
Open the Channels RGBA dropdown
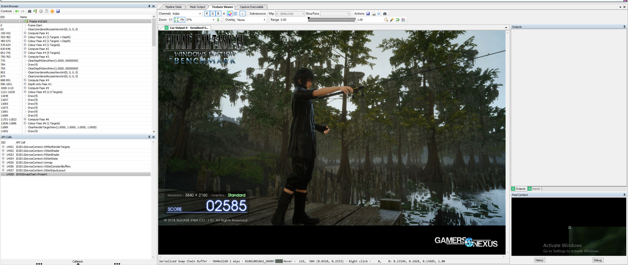(x=187, y=14)
